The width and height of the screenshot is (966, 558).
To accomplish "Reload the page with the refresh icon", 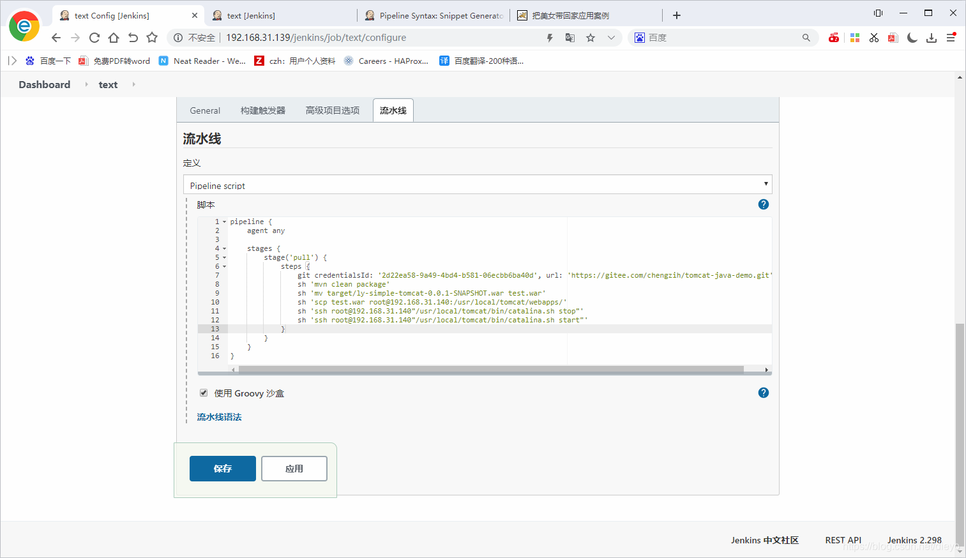I will [x=94, y=38].
